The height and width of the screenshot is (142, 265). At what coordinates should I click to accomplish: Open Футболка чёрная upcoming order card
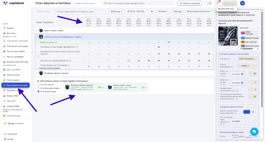tap(84, 87)
